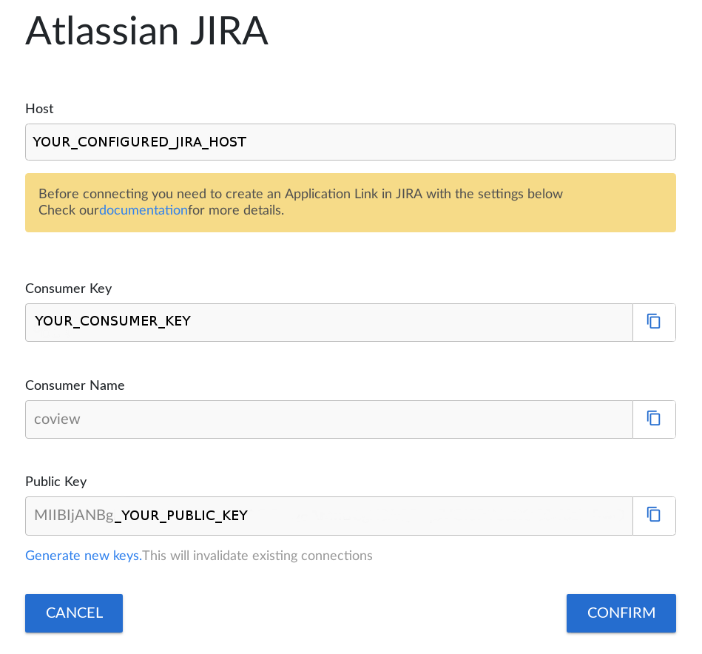This screenshot has width=702, height=654.
Task: Click the Atlassian JIRA heading
Action: point(147,31)
